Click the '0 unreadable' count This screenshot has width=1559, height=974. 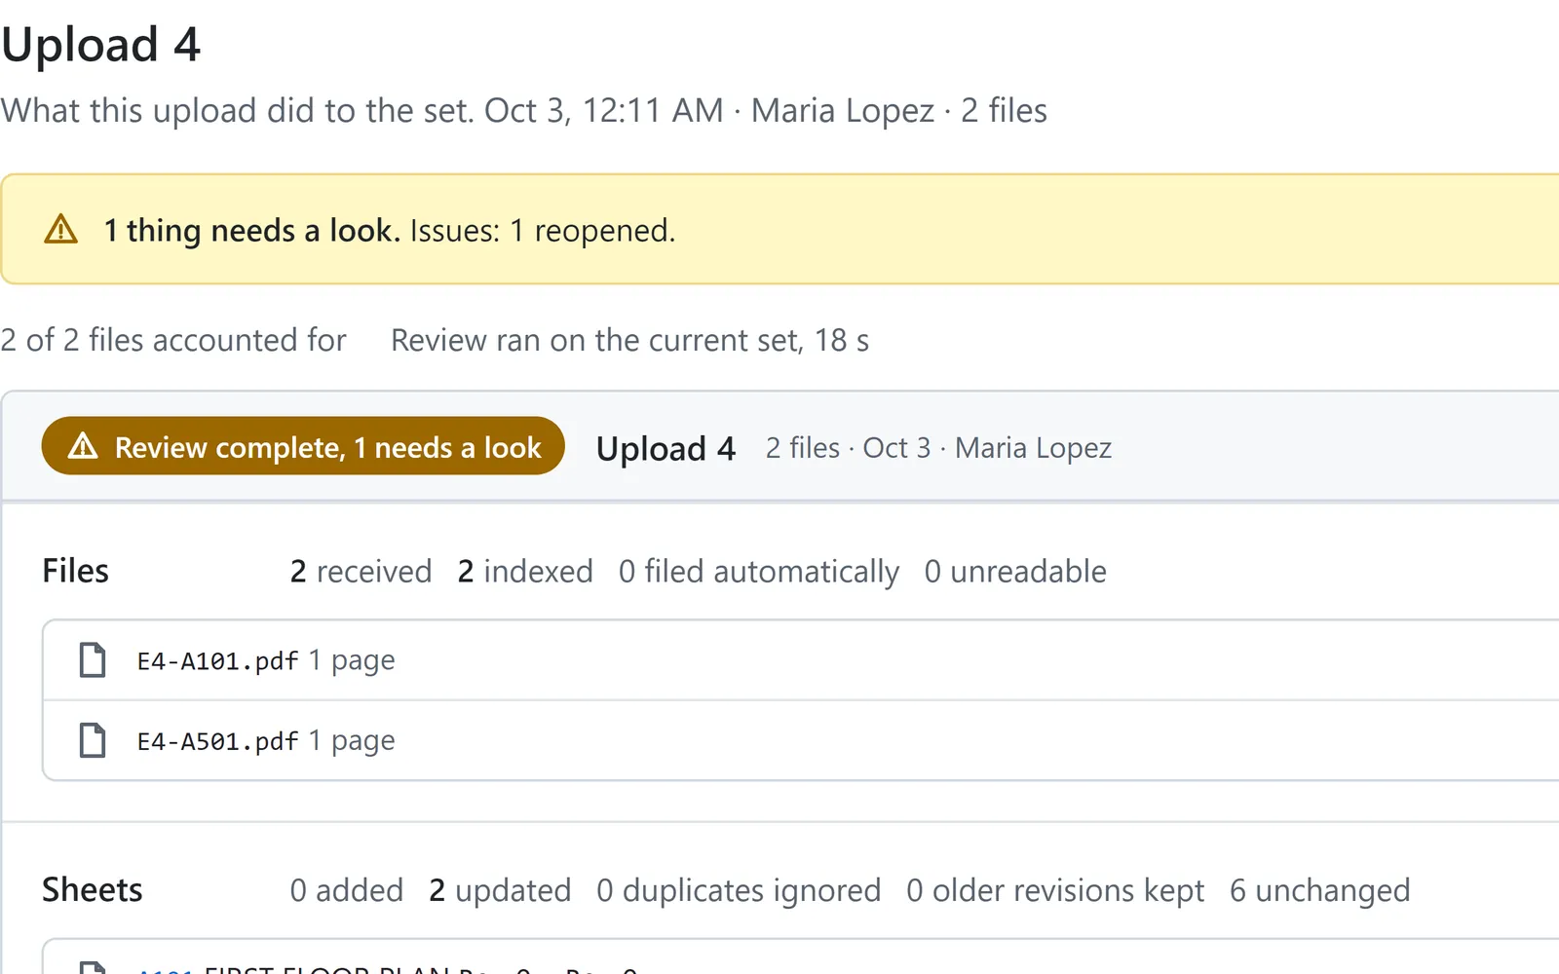pyautogui.click(x=1015, y=571)
